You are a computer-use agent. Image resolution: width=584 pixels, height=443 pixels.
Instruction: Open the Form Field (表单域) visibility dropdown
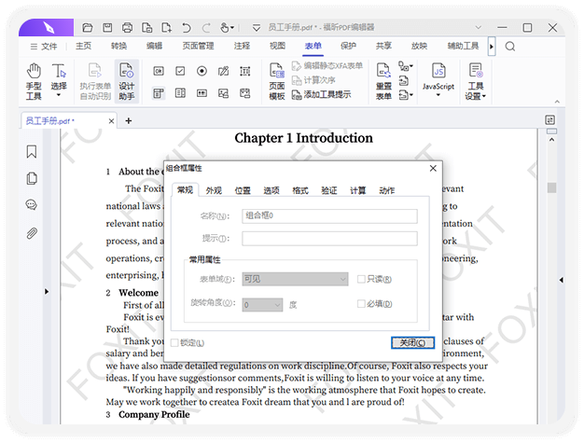pos(295,279)
